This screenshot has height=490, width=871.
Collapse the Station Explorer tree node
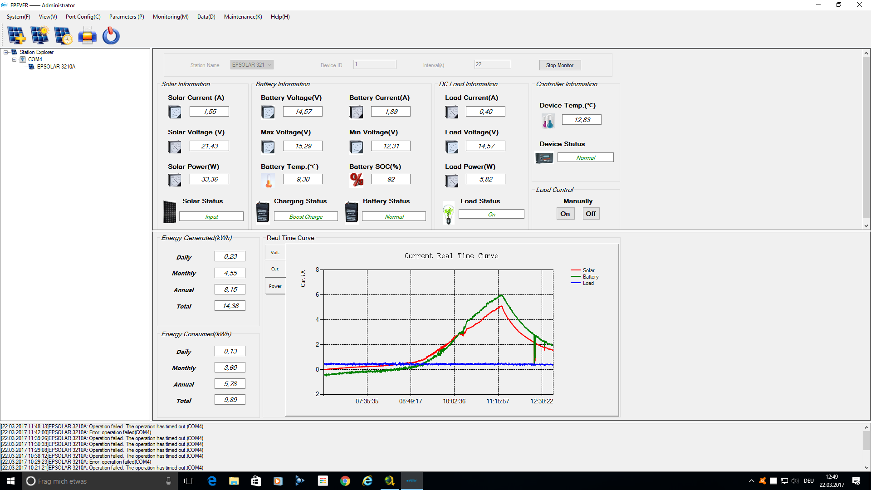(6, 52)
